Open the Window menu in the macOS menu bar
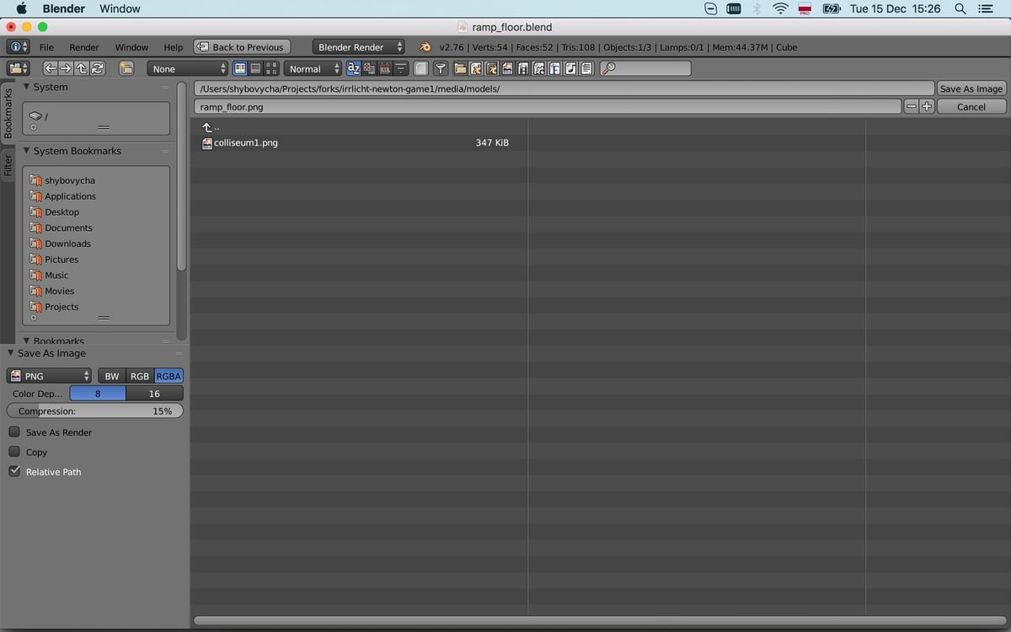Image resolution: width=1011 pixels, height=632 pixels. tap(119, 8)
